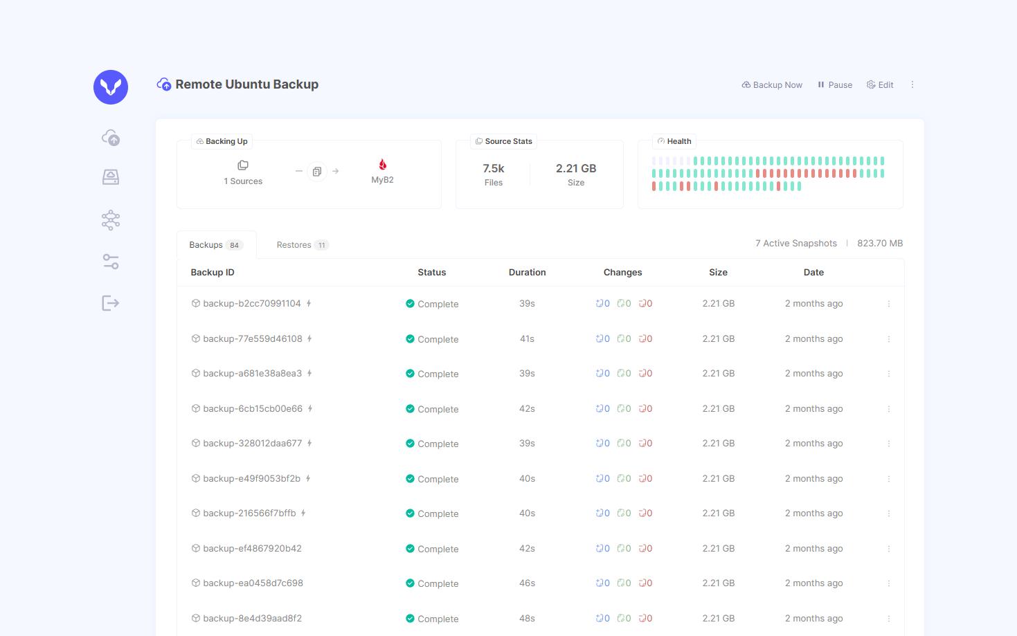Click the app logo in sidebar
The image size is (1017, 636).
[x=111, y=87]
